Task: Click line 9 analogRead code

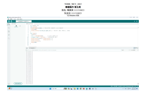Action: pos(37,36)
